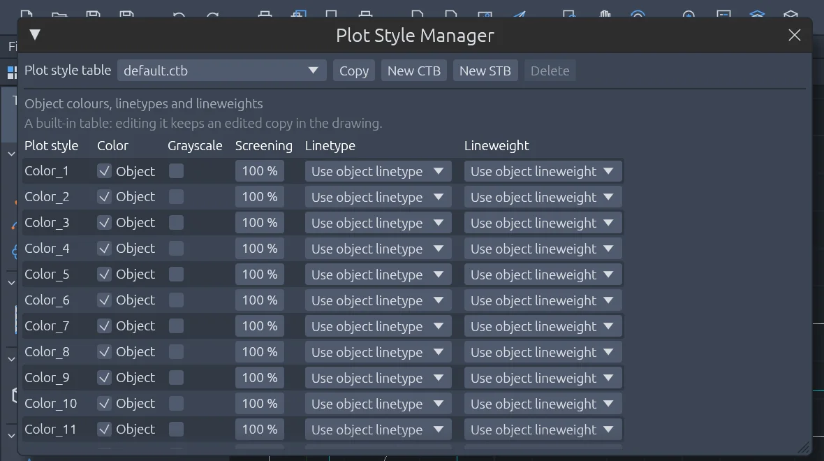The image size is (824, 461).
Task: Open Lineweight dropdown for Color_6
Action: (543, 300)
